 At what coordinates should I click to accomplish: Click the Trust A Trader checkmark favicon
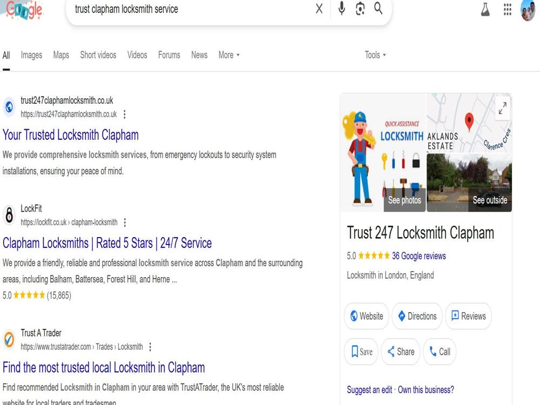pyautogui.click(x=9, y=339)
